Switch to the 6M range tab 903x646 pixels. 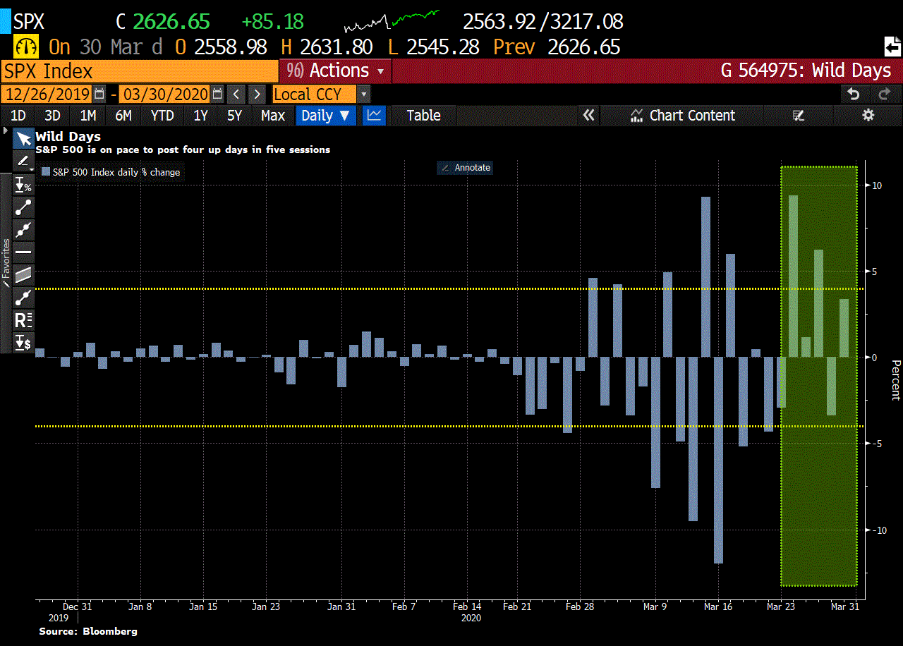(123, 116)
